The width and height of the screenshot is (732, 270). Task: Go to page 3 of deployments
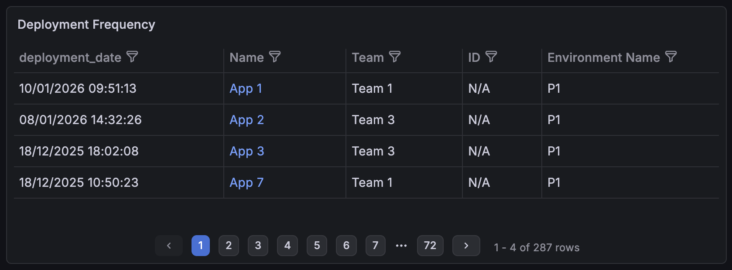258,246
